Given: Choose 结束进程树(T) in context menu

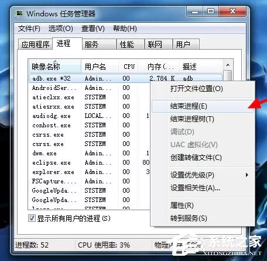Looking at the screenshot, I should click(203, 119).
